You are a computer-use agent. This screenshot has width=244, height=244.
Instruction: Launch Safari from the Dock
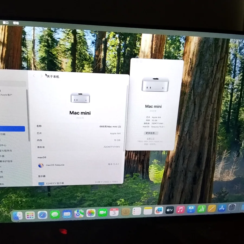pos(43,215)
